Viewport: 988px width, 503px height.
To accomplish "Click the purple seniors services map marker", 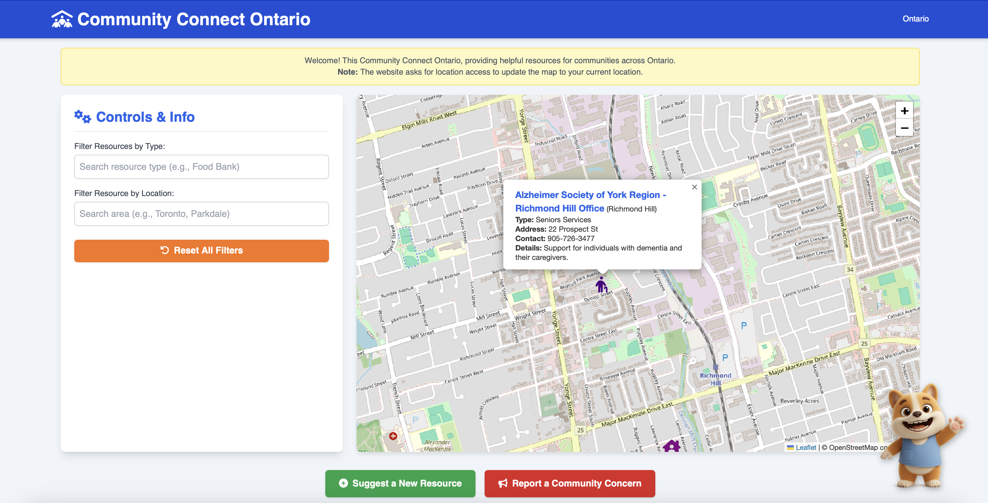I will pyautogui.click(x=601, y=285).
